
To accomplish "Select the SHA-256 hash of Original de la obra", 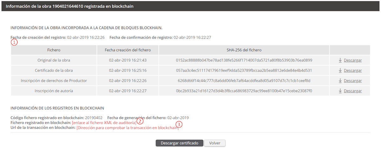I will [x=244, y=60].
